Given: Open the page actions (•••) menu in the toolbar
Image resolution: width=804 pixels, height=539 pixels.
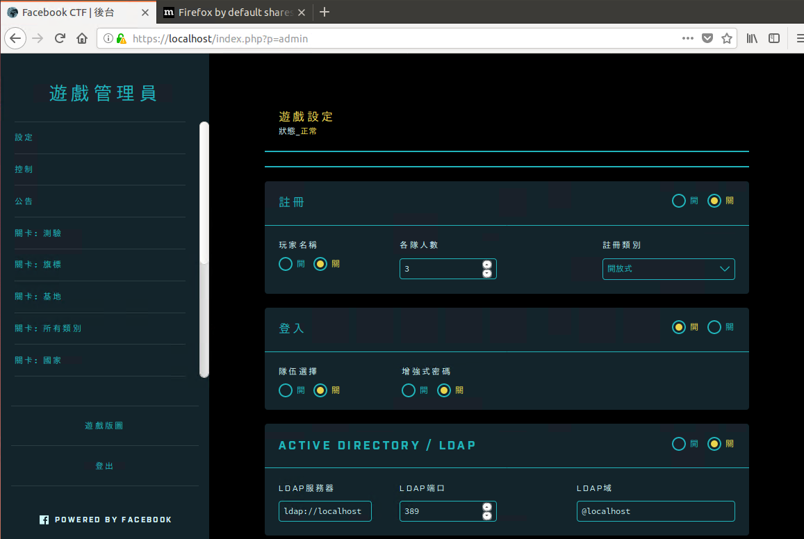Looking at the screenshot, I should [x=687, y=38].
